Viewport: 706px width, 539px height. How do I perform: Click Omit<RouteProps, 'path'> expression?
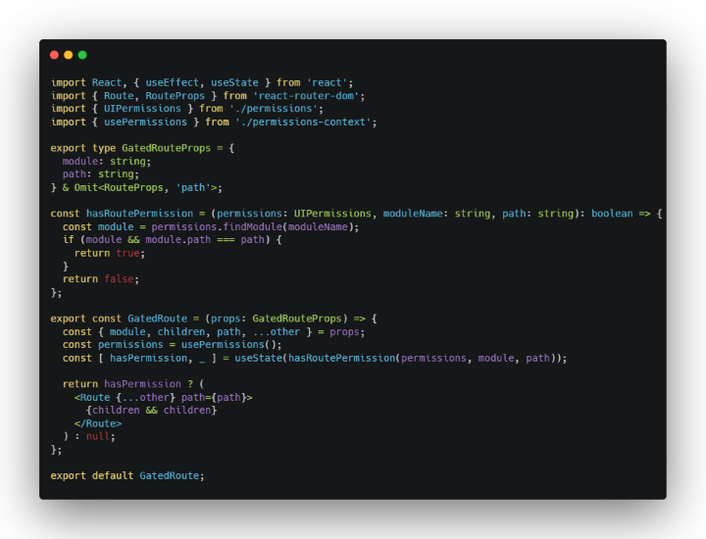[x=145, y=187]
